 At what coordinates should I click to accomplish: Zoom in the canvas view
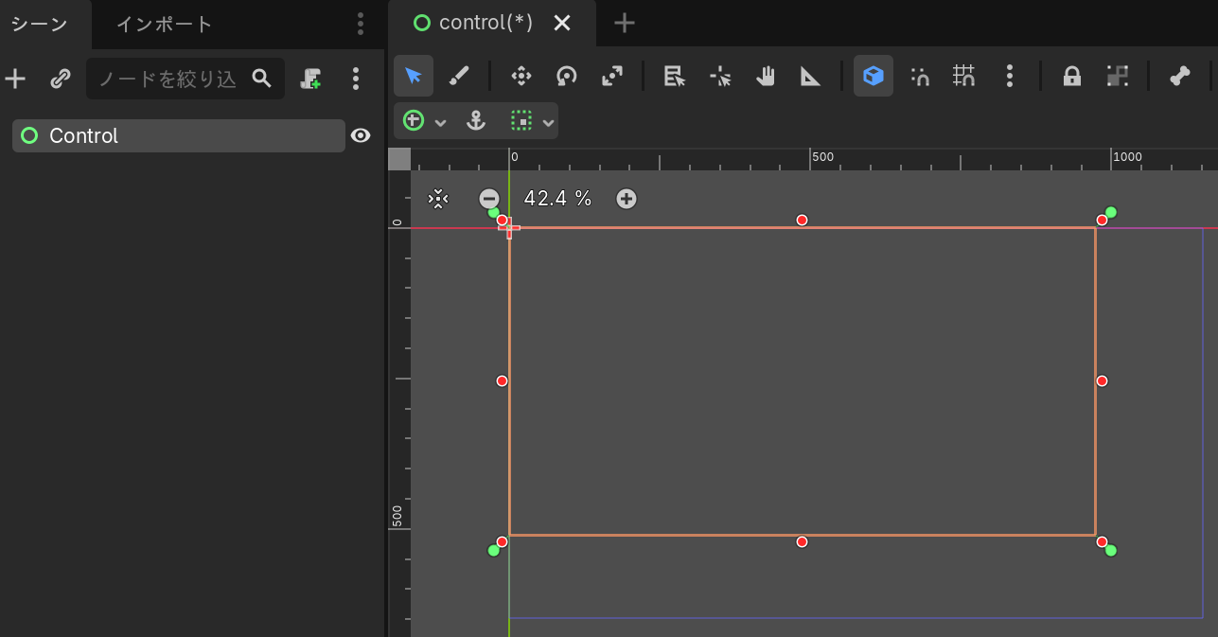click(x=627, y=199)
